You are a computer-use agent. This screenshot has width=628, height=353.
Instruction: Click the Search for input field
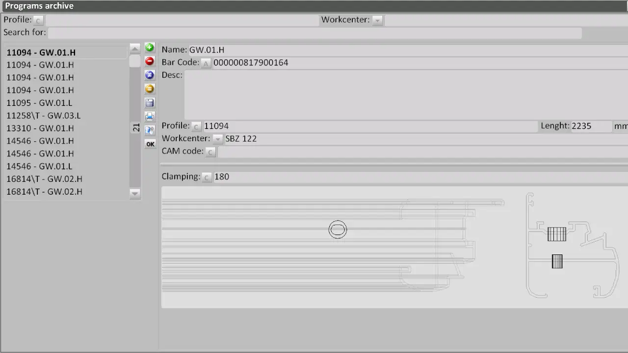pos(314,33)
